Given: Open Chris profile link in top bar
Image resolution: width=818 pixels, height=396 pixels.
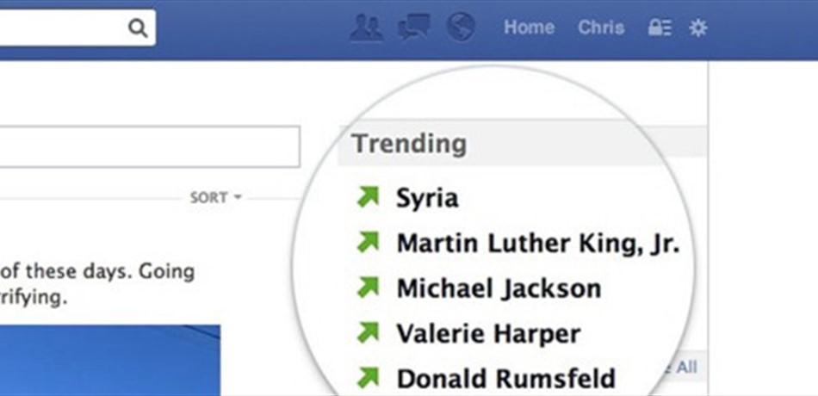Looking at the screenshot, I should pyautogui.click(x=600, y=28).
